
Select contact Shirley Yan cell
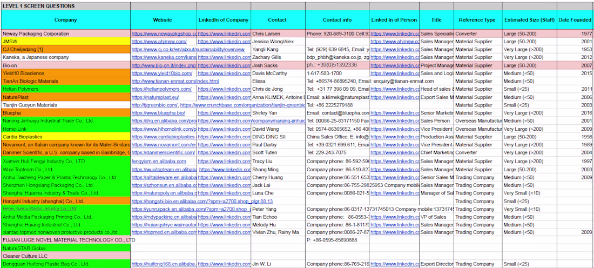(278, 113)
